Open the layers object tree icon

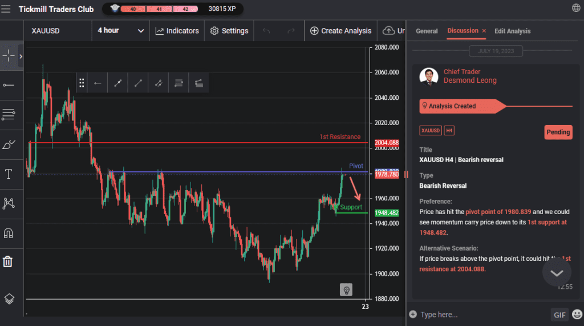pos(9,299)
